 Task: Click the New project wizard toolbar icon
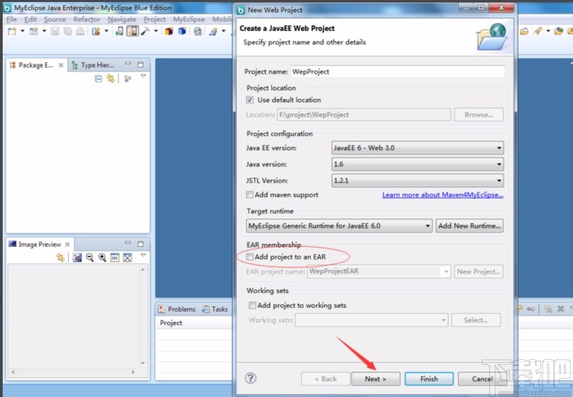pos(34,31)
